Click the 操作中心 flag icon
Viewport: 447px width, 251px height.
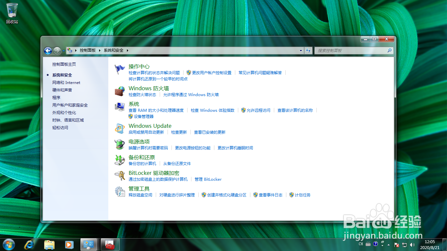(120, 69)
